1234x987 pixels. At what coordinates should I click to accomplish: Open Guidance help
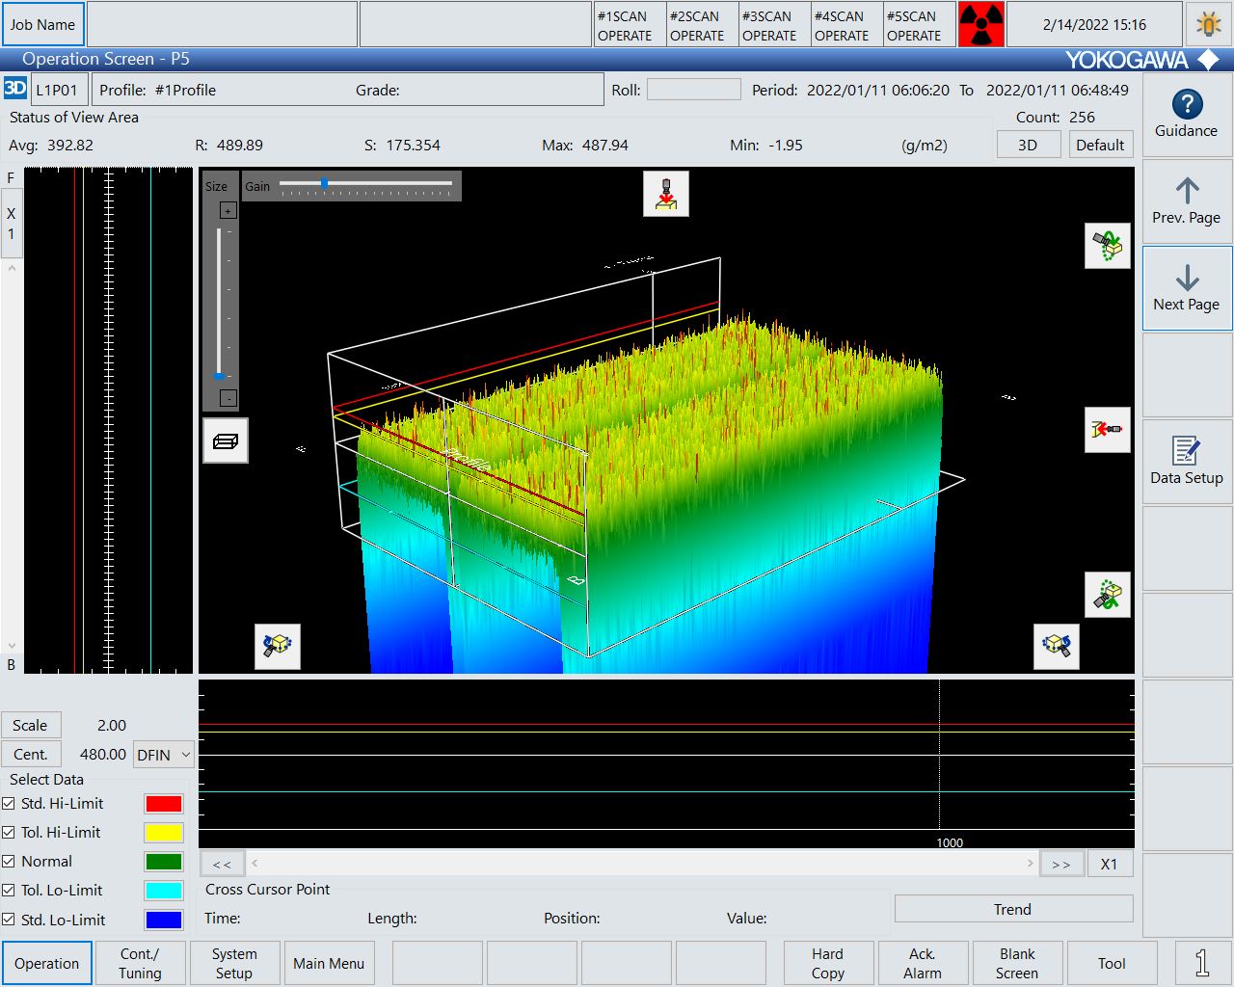click(1186, 115)
